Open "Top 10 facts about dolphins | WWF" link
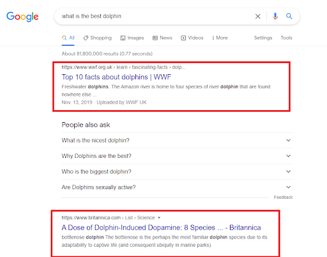327x257 pixels. [116, 77]
